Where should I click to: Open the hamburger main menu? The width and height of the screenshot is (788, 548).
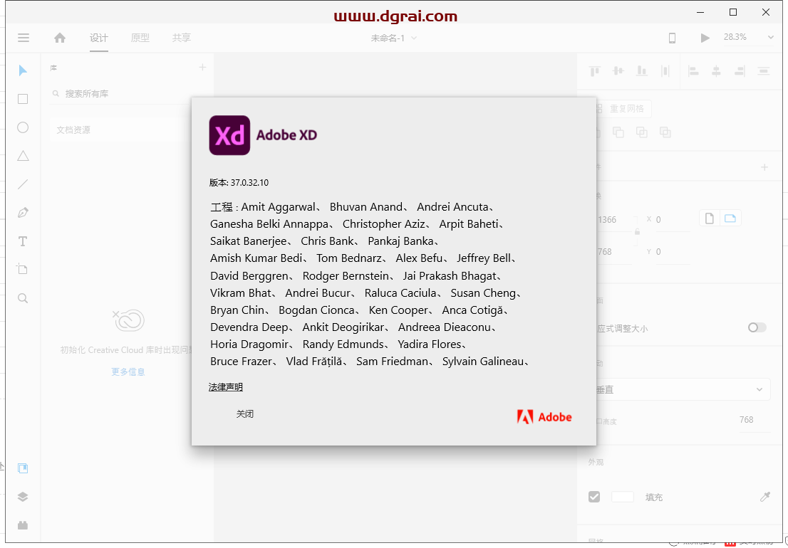click(x=23, y=38)
